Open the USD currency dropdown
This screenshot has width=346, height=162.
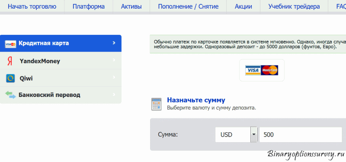pyautogui.click(x=236, y=134)
